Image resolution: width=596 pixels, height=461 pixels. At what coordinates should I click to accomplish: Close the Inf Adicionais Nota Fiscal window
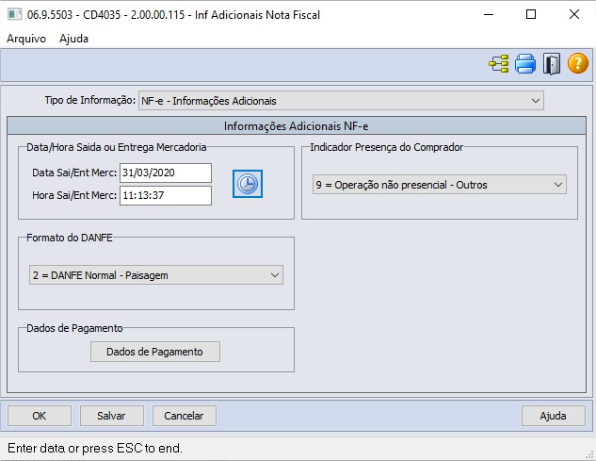tap(574, 14)
